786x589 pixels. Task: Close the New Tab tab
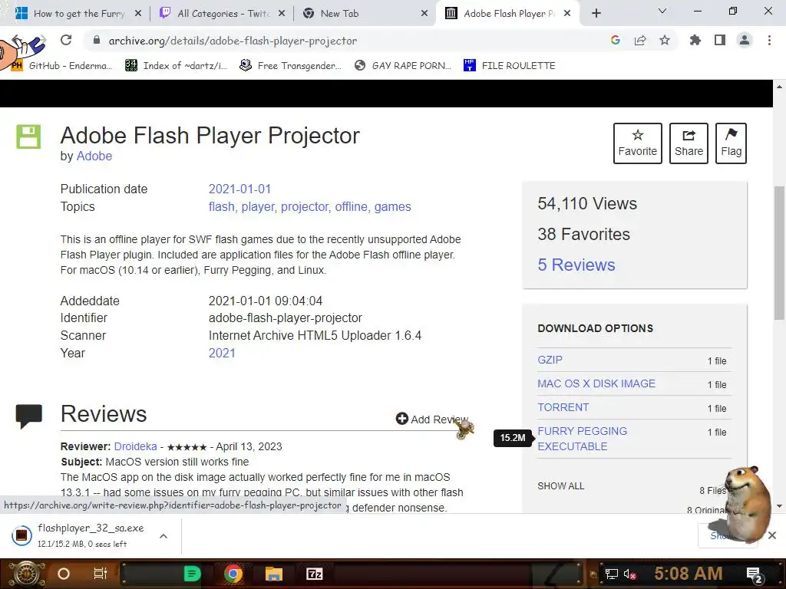click(x=424, y=14)
